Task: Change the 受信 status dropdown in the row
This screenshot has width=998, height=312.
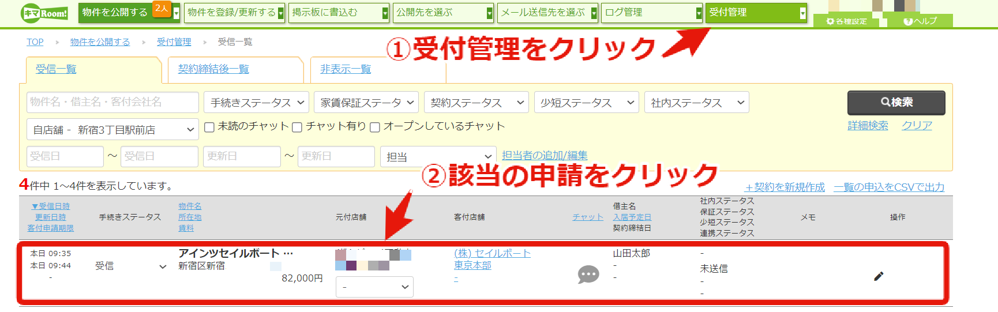Action: point(130,266)
